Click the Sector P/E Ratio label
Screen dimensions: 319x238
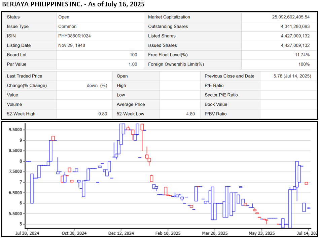(221, 95)
